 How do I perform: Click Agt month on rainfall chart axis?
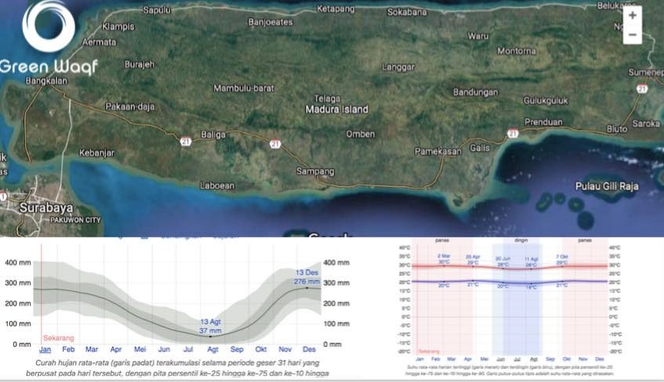pyautogui.click(x=212, y=349)
